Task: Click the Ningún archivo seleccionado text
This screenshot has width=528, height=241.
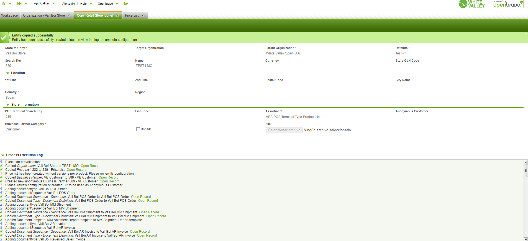Action: [327, 130]
